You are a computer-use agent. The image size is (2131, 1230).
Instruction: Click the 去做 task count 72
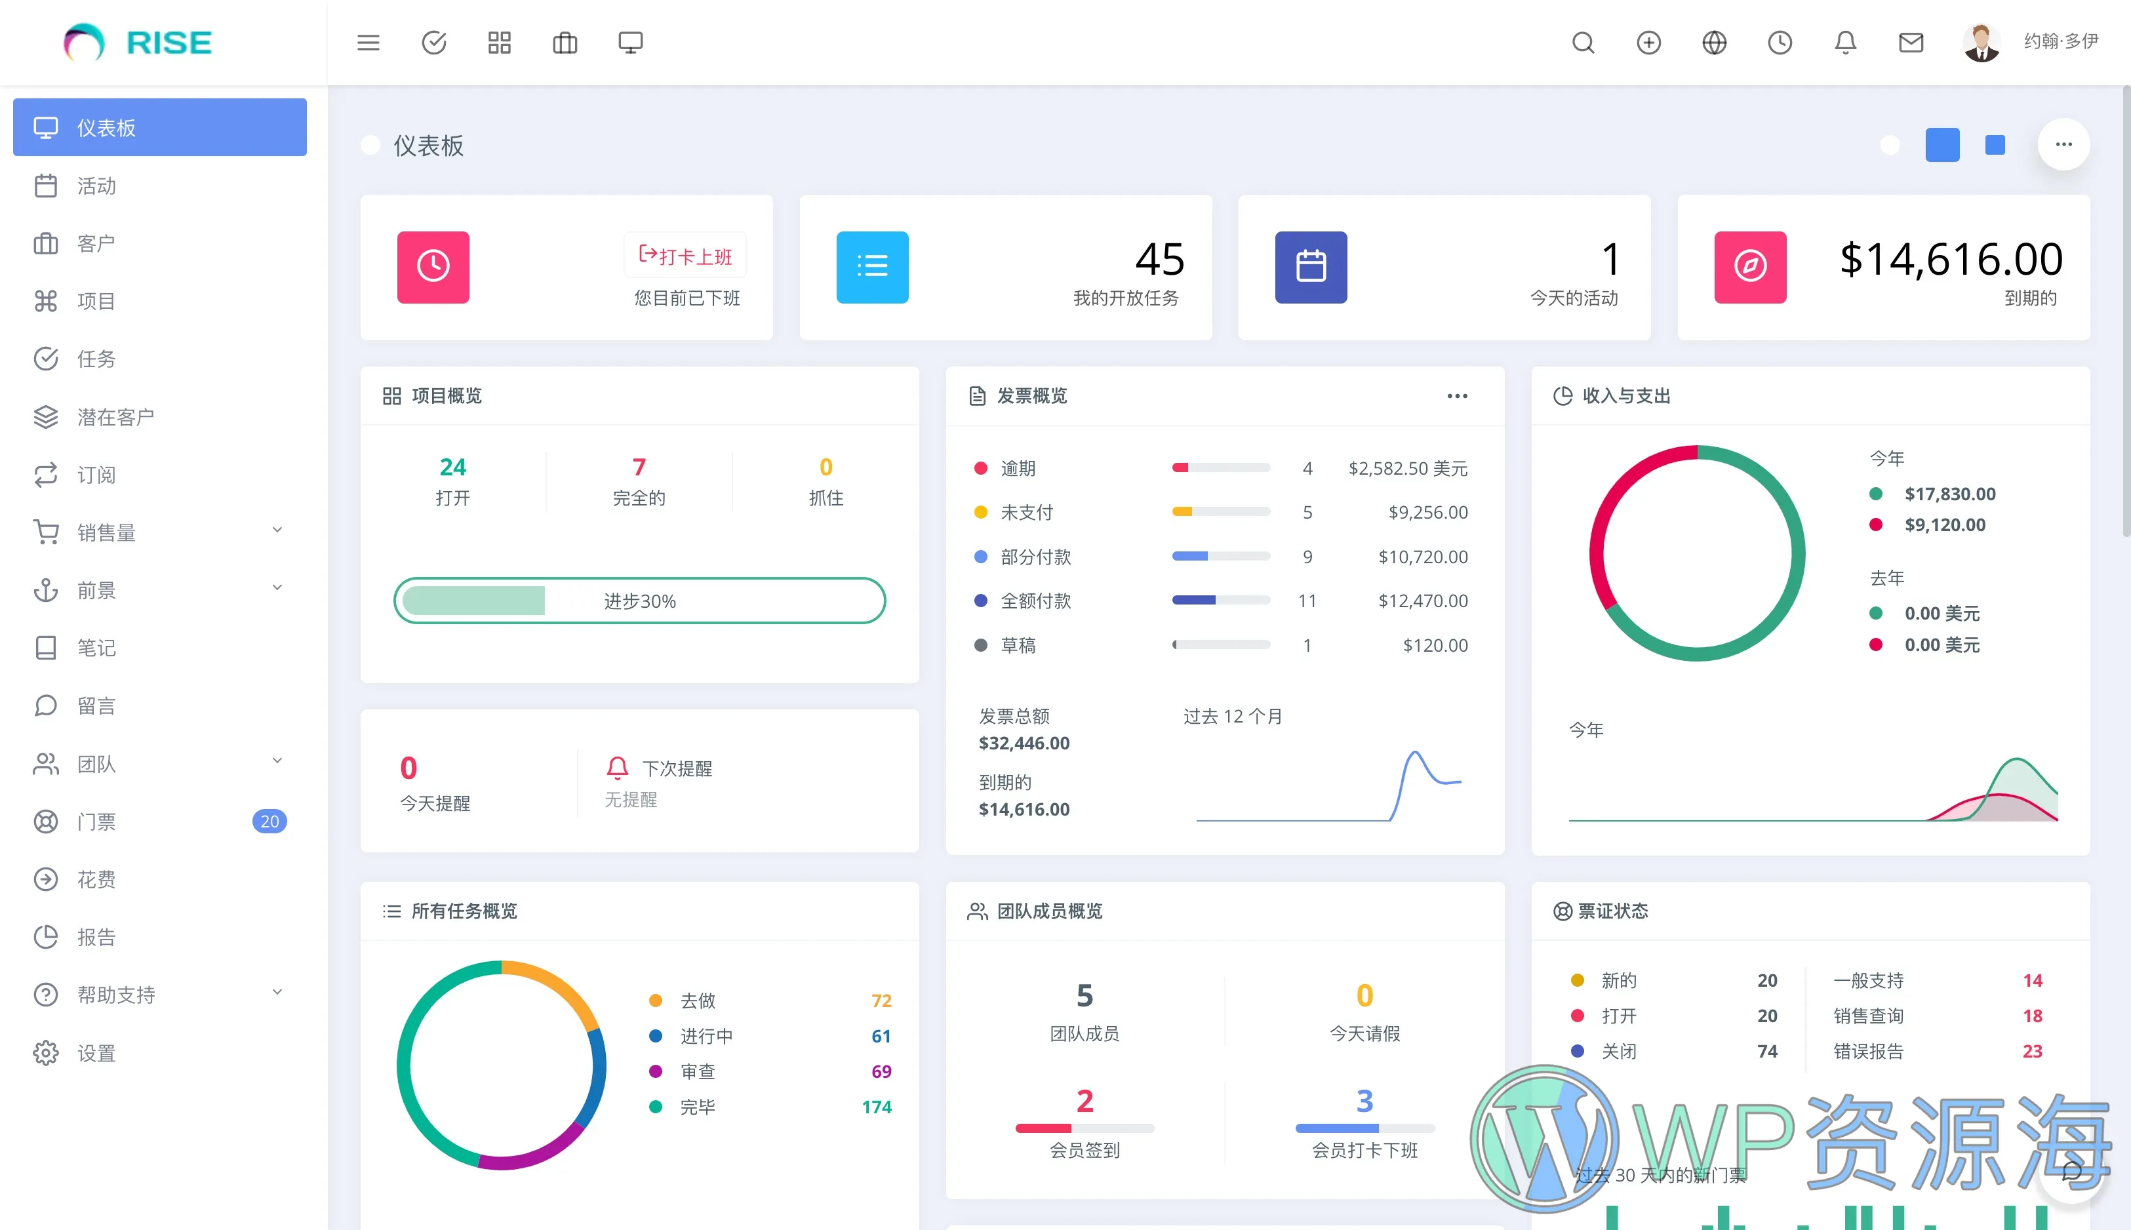point(881,1001)
